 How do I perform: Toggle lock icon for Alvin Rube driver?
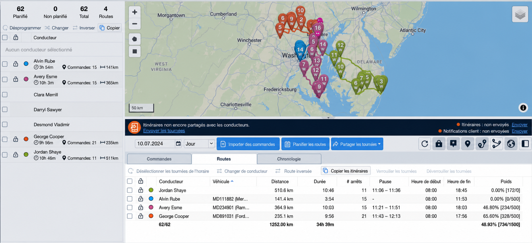[x=16, y=64]
